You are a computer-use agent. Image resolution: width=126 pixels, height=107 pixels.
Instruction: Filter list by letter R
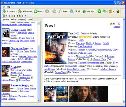coord(25,16)
